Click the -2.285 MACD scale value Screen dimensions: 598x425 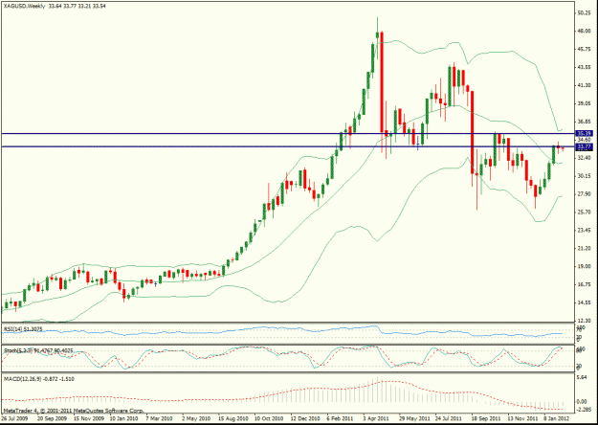584,410
